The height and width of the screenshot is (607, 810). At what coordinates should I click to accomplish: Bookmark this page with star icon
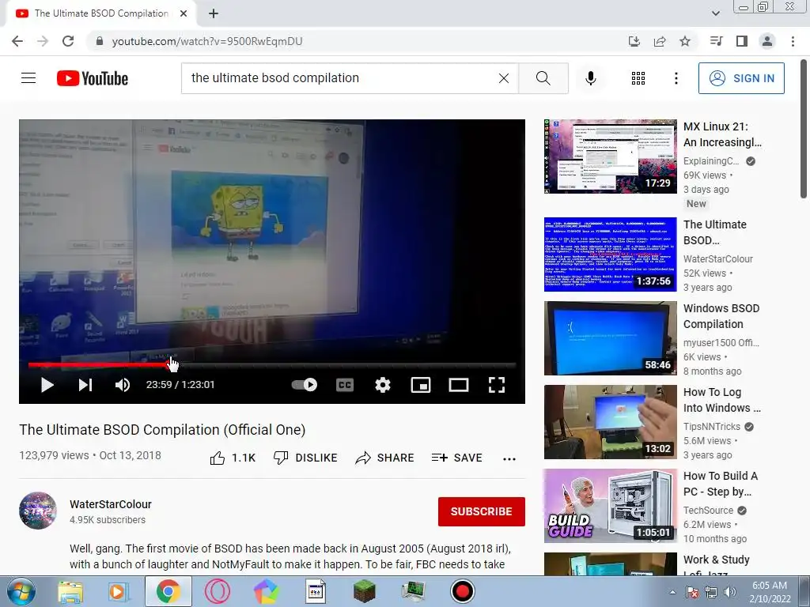tap(685, 41)
